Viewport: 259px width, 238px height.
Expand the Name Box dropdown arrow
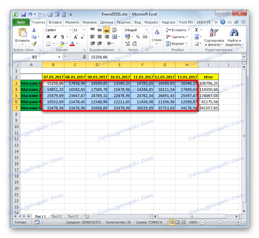59,57
